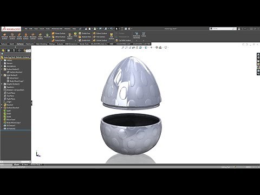Image resolution: width=260 pixels, height=195 pixels.
Task: Open the ConfigurationManager tab
Action: click(14, 50)
